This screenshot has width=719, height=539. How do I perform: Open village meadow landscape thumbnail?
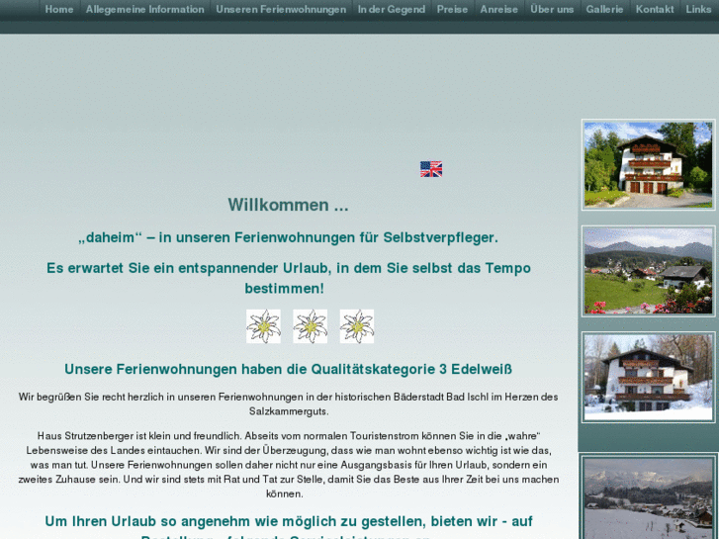[648, 271]
